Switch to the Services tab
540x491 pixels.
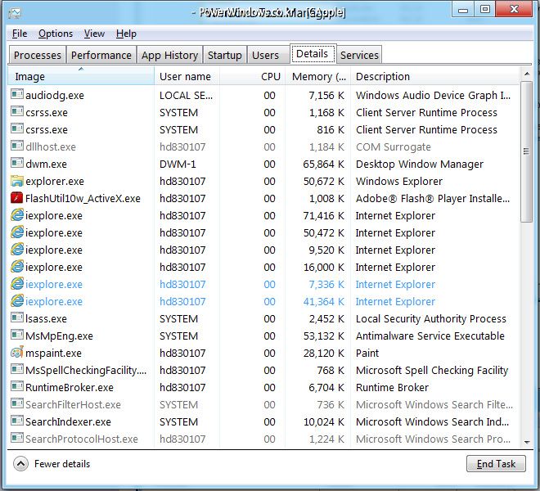359,55
